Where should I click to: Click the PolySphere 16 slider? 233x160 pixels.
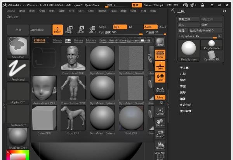click(x=197, y=36)
